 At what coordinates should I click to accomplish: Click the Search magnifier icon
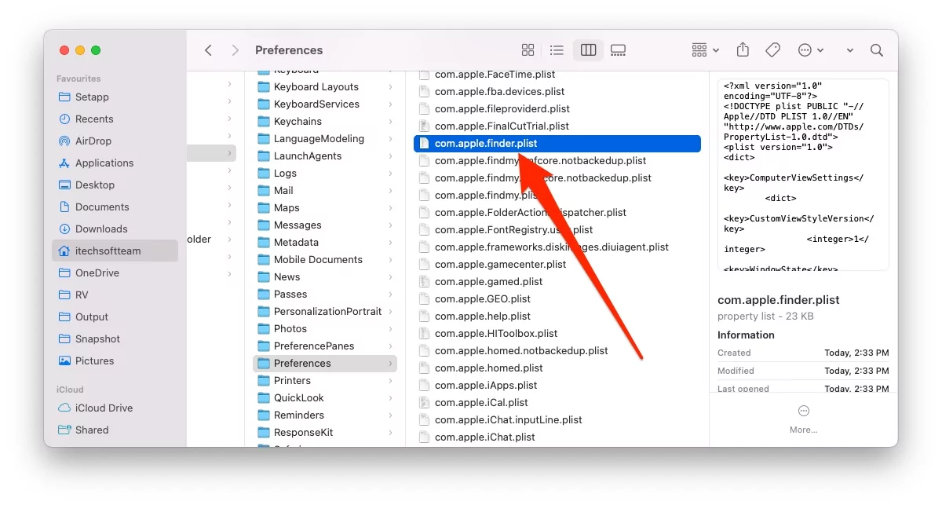tap(877, 50)
